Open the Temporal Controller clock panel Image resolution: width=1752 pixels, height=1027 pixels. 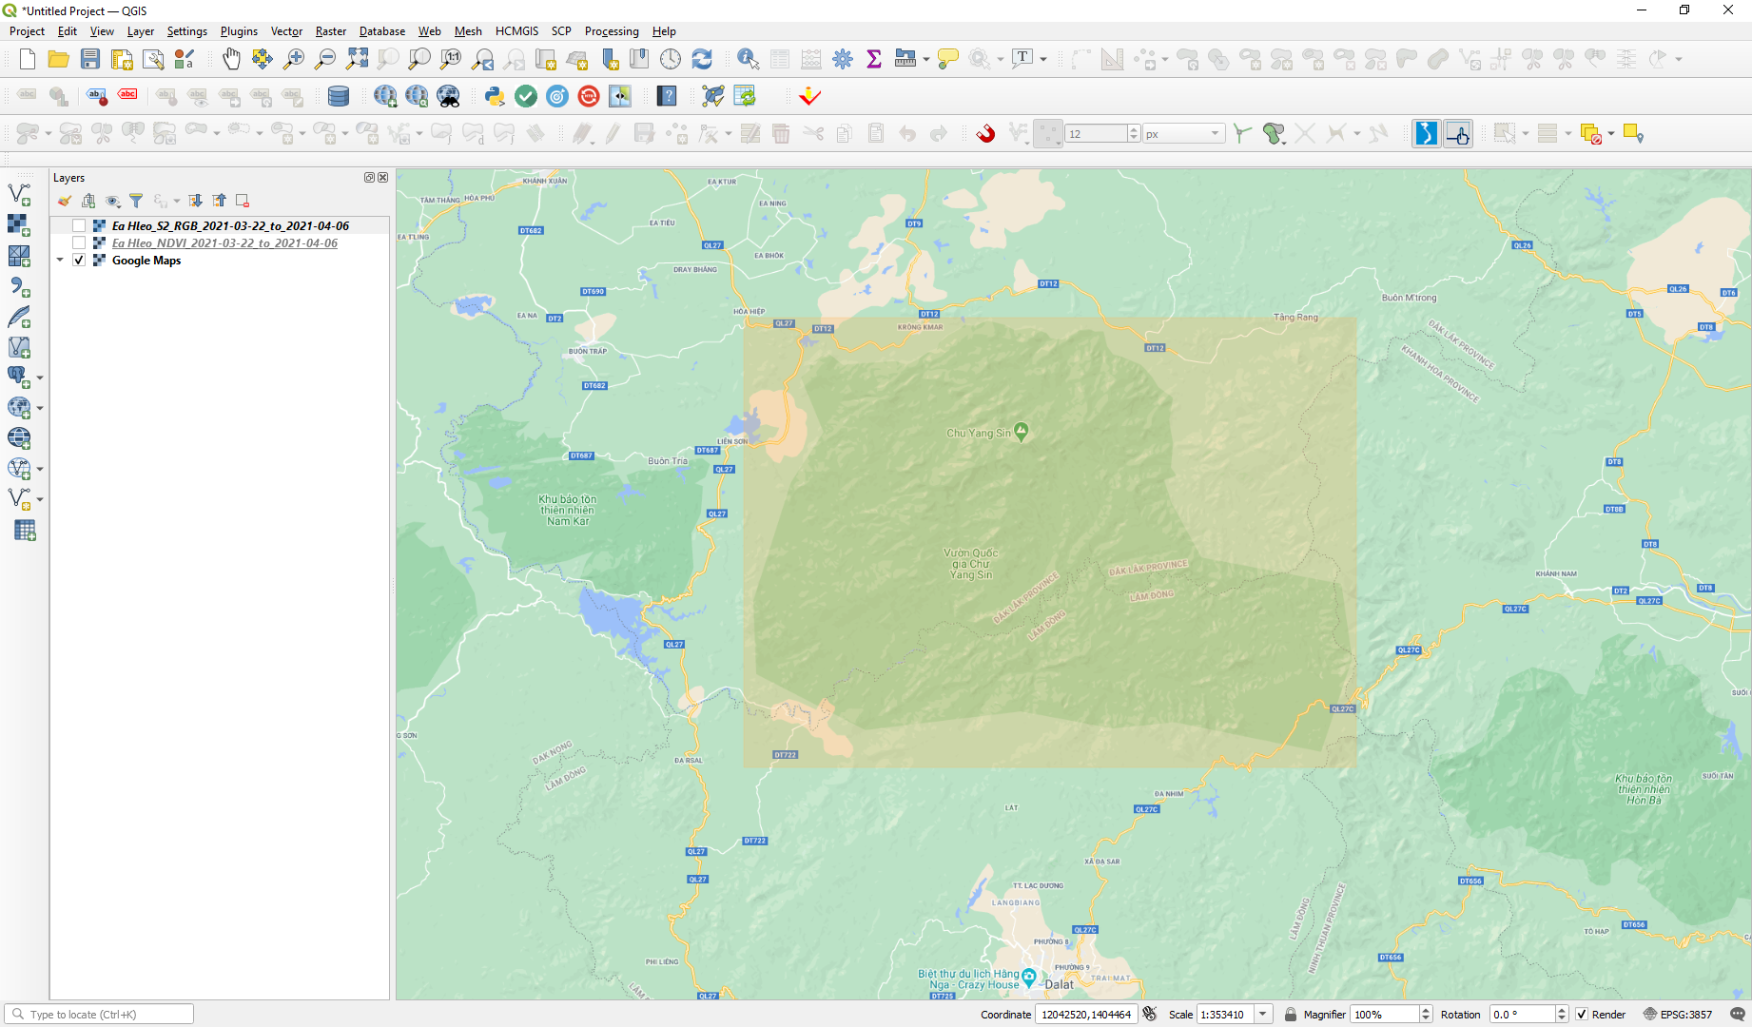coord(671,59)
